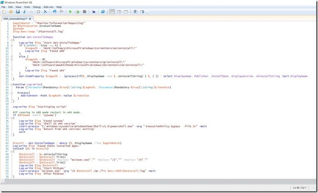Paste from clipboard using Paste icon

[38, 12]
